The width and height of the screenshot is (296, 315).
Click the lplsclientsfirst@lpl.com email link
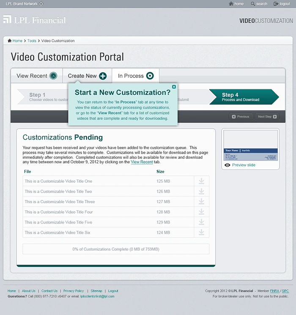[97, 296]
